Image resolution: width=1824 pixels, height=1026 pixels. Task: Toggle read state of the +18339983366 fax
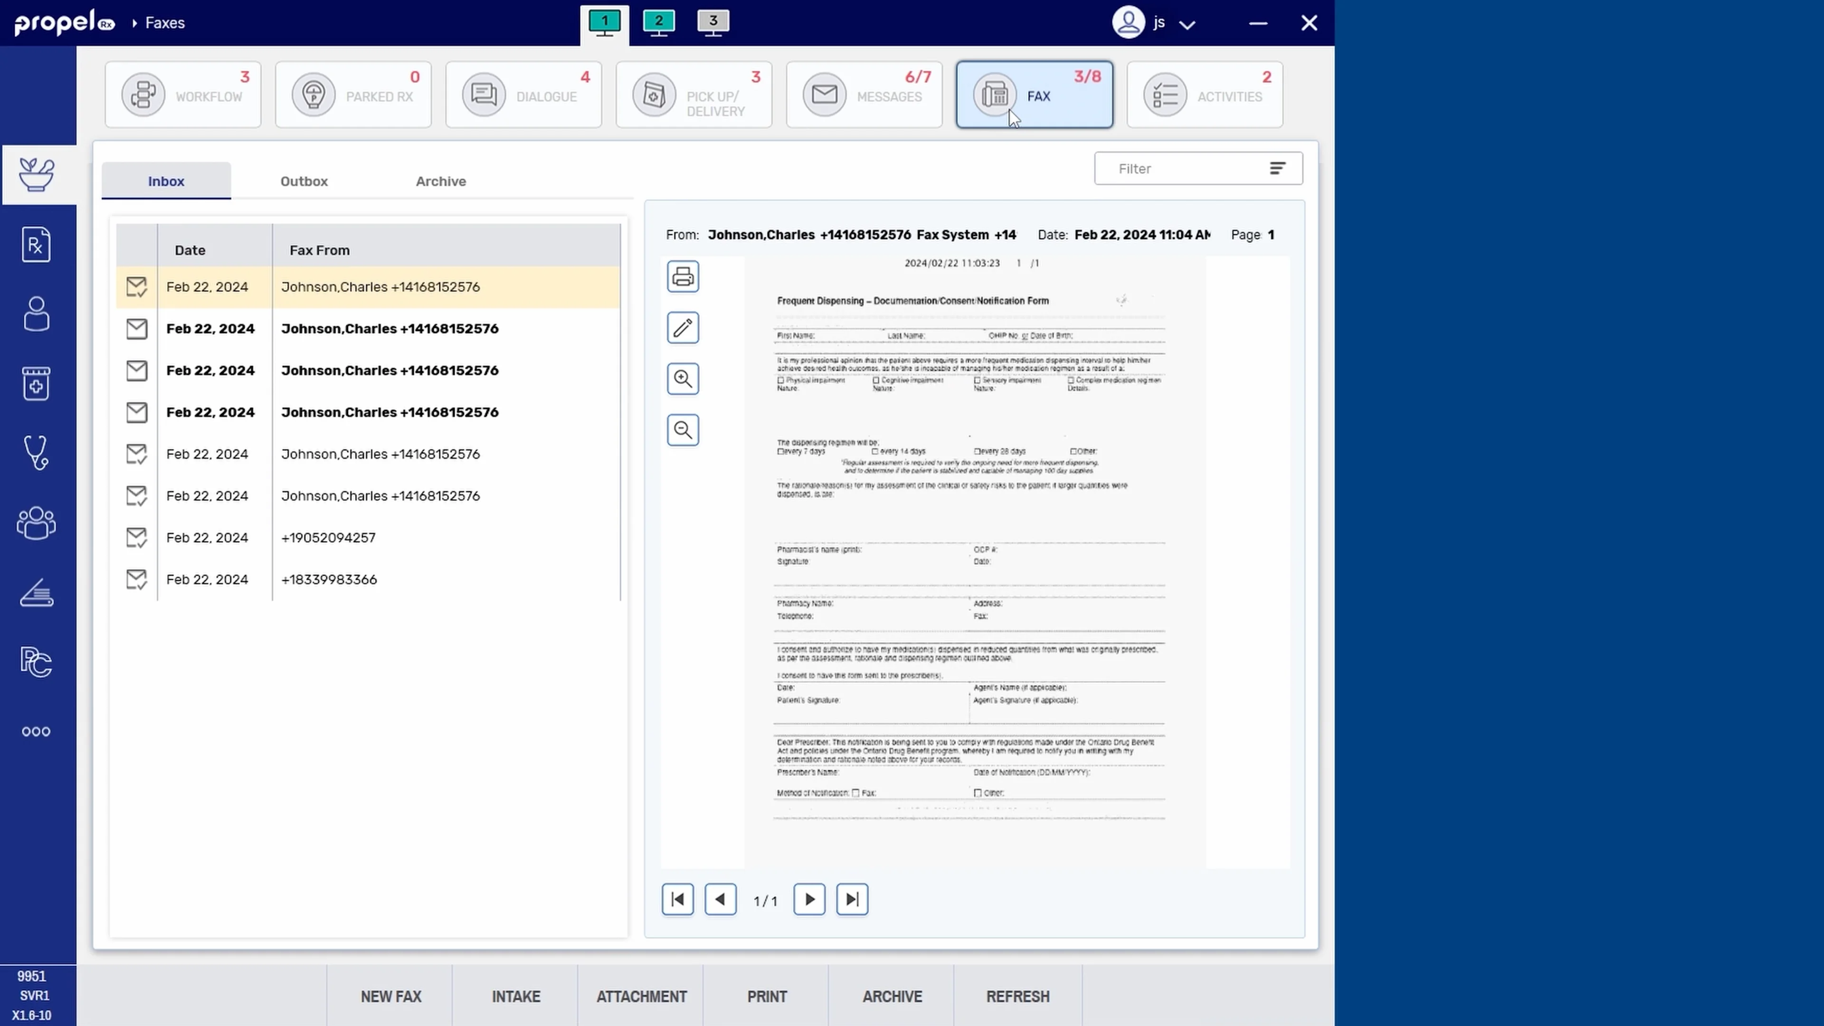pyautogui.click(x=137, y=579)
